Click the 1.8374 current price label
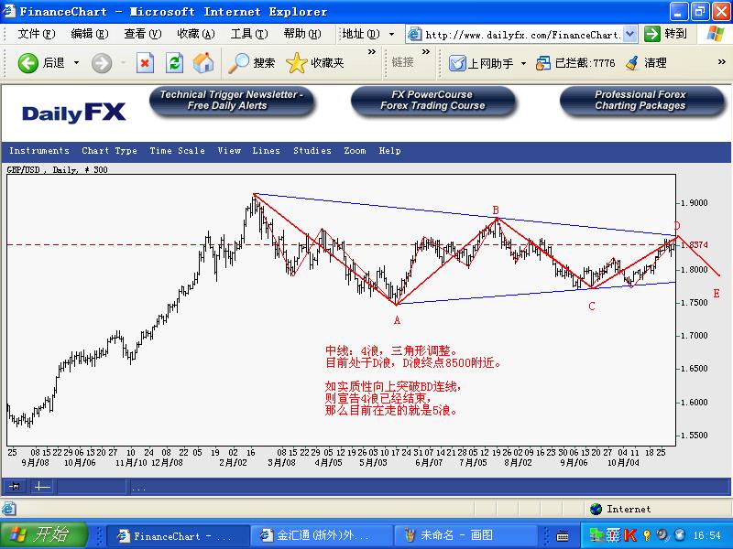Viewport: 733px width, 549px height. click(x=695, y=244)
